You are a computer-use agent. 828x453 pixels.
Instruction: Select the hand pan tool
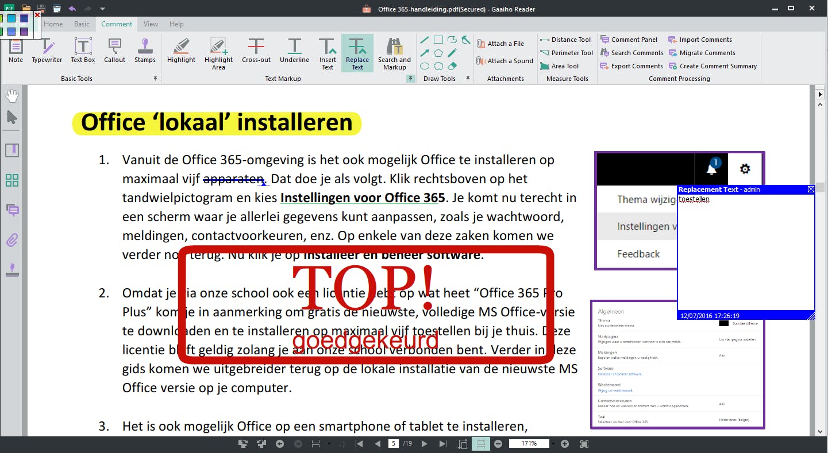click(x=12, y=96)
